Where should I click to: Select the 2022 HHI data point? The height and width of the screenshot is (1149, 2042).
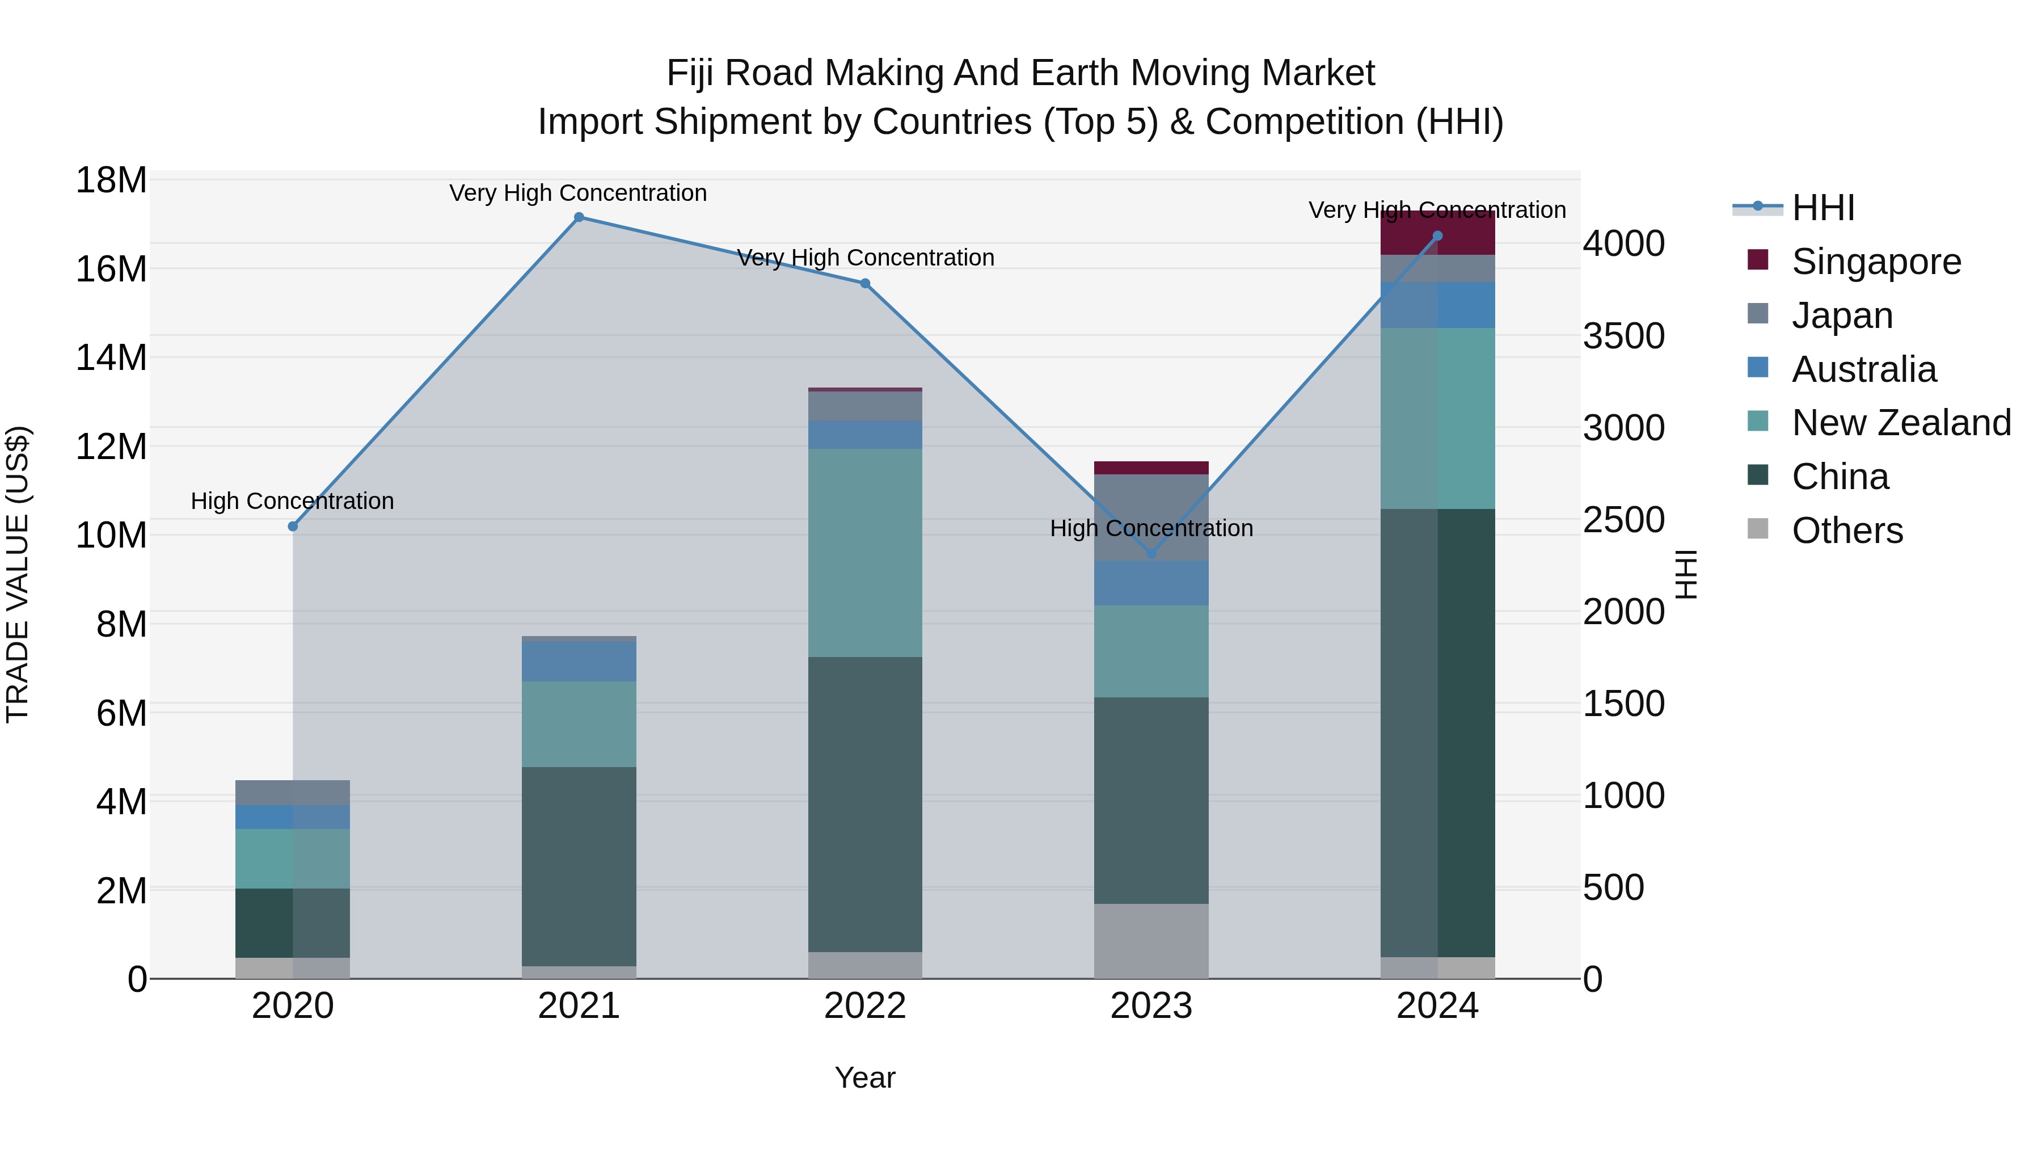(x=865, y=284)
